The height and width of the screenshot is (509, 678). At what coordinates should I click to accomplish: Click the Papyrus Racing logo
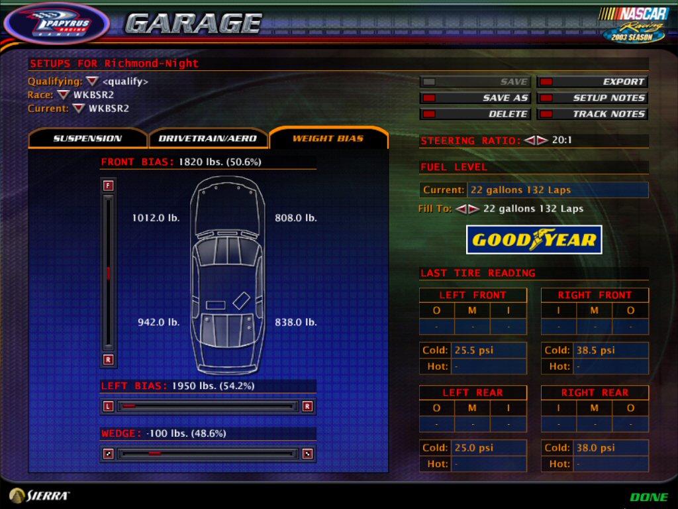point(57,24)
